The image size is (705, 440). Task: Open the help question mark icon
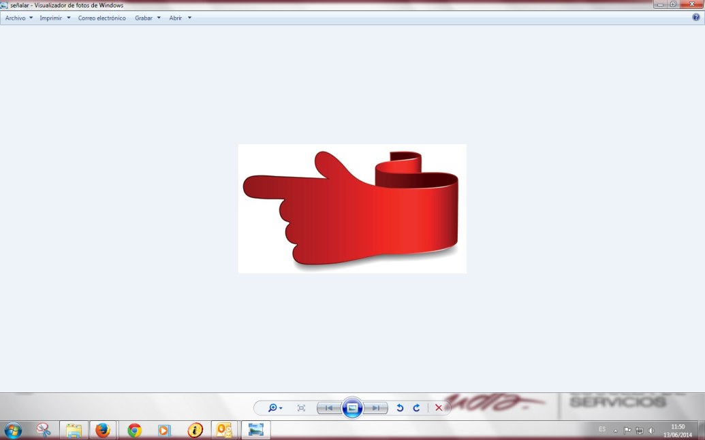coord(695,18)
